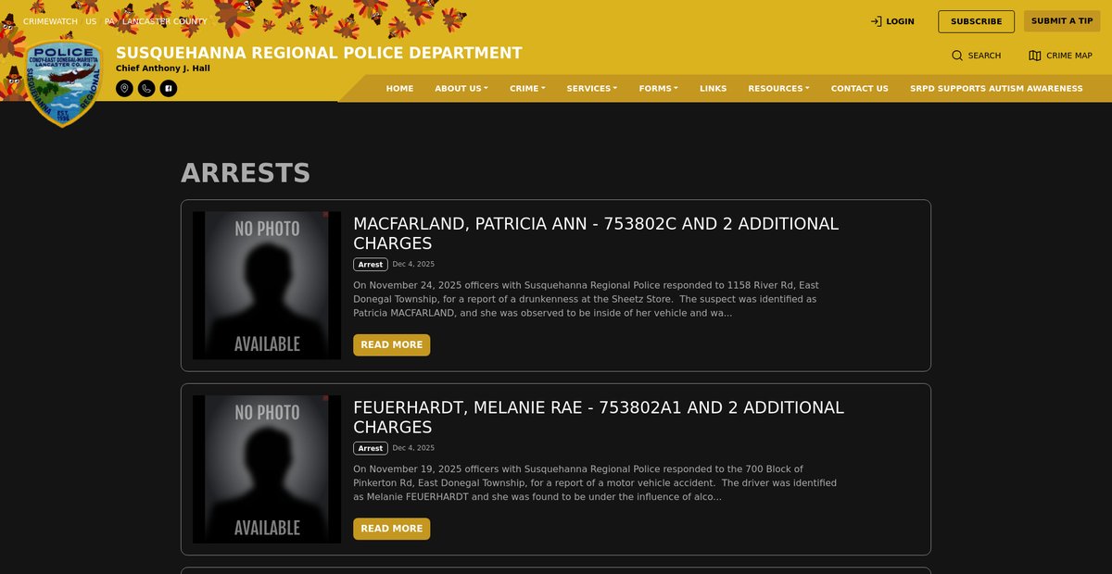Go to the Home menu item
1112x574 pixels.
pyautogui.click(x=399, y=89)
